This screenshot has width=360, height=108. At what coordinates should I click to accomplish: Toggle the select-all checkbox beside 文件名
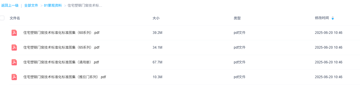[2, 18]
